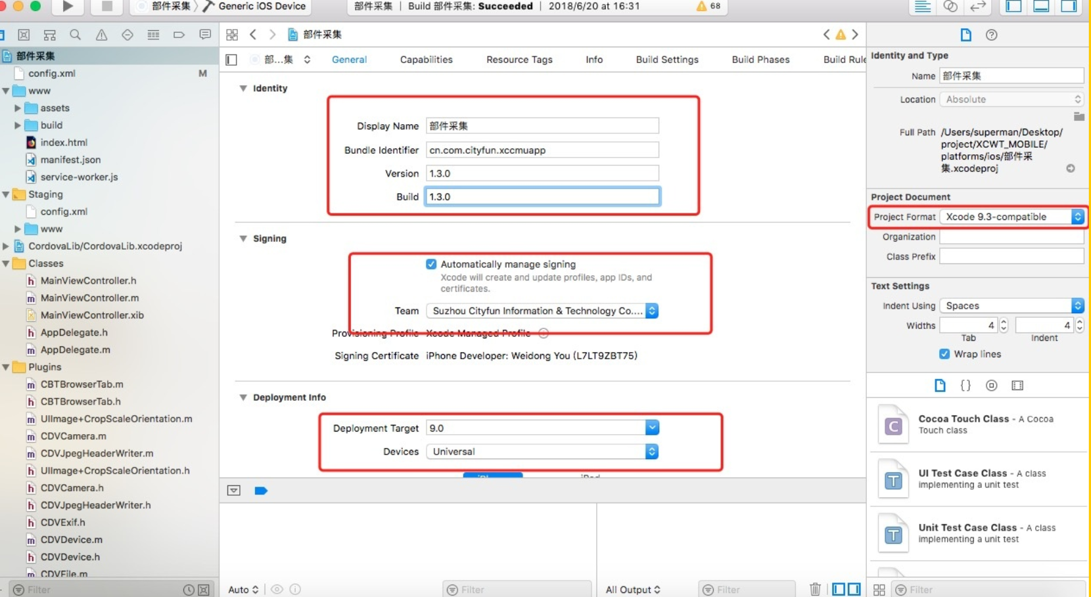Screen dimensions: 1091x597
Task: Go back in editor history
Action: click(253, 35)
